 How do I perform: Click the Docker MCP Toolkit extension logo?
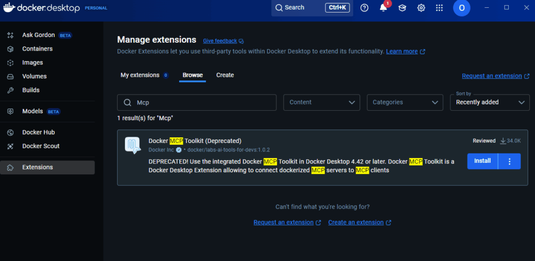(x=133, y=145)
